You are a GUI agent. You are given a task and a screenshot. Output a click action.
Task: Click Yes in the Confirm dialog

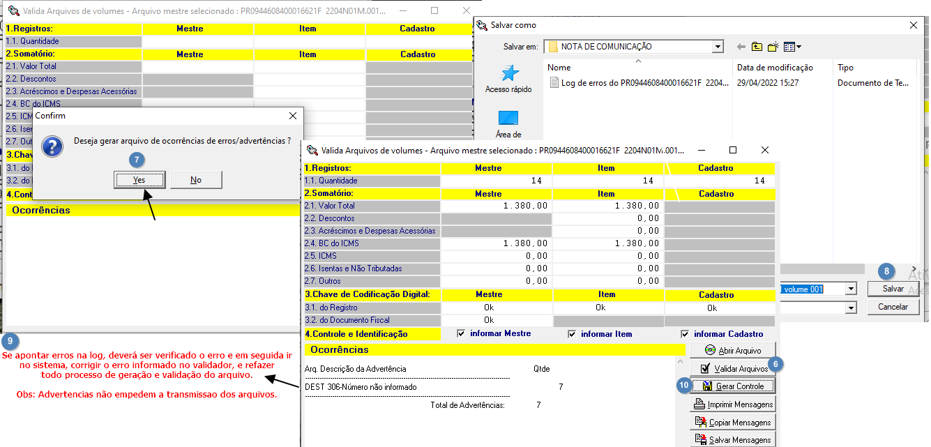tap(139, 180)
